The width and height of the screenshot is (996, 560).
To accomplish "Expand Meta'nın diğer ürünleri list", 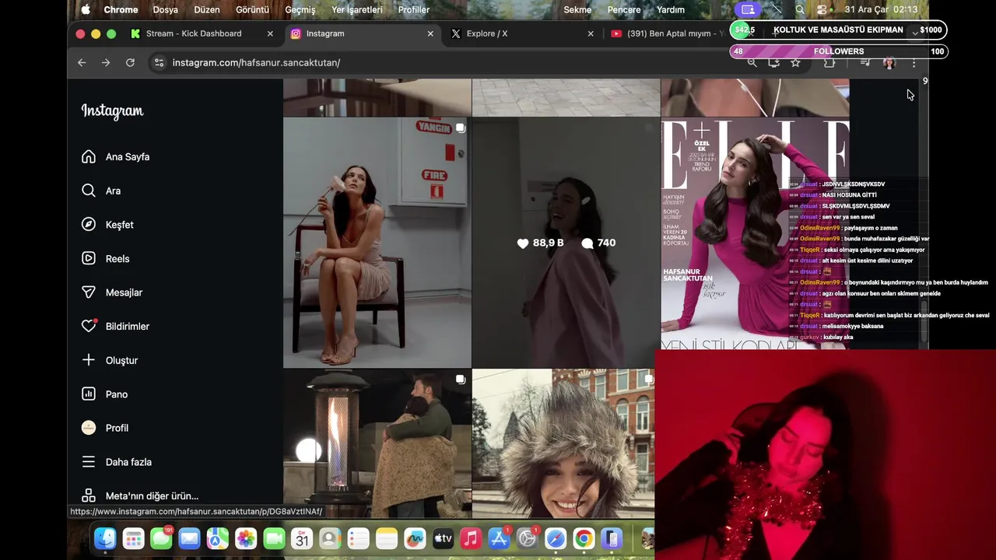I will pos(140,495).
